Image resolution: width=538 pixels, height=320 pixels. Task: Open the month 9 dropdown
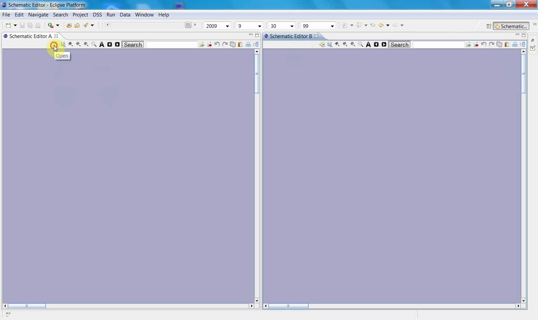point(260,26)
